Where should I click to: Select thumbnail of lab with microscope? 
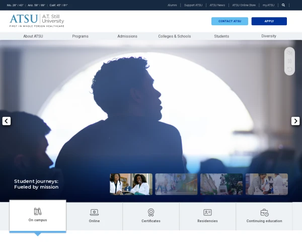(267, 184)
